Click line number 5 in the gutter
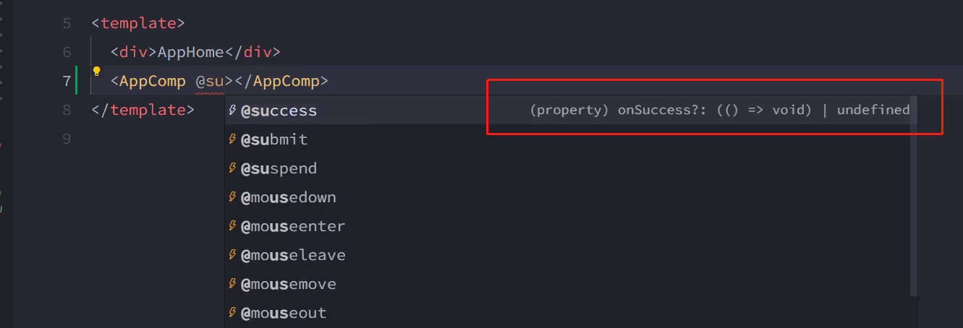Image resolution: width=963 pixels, height=328 pixels. [x=67, y=23]
